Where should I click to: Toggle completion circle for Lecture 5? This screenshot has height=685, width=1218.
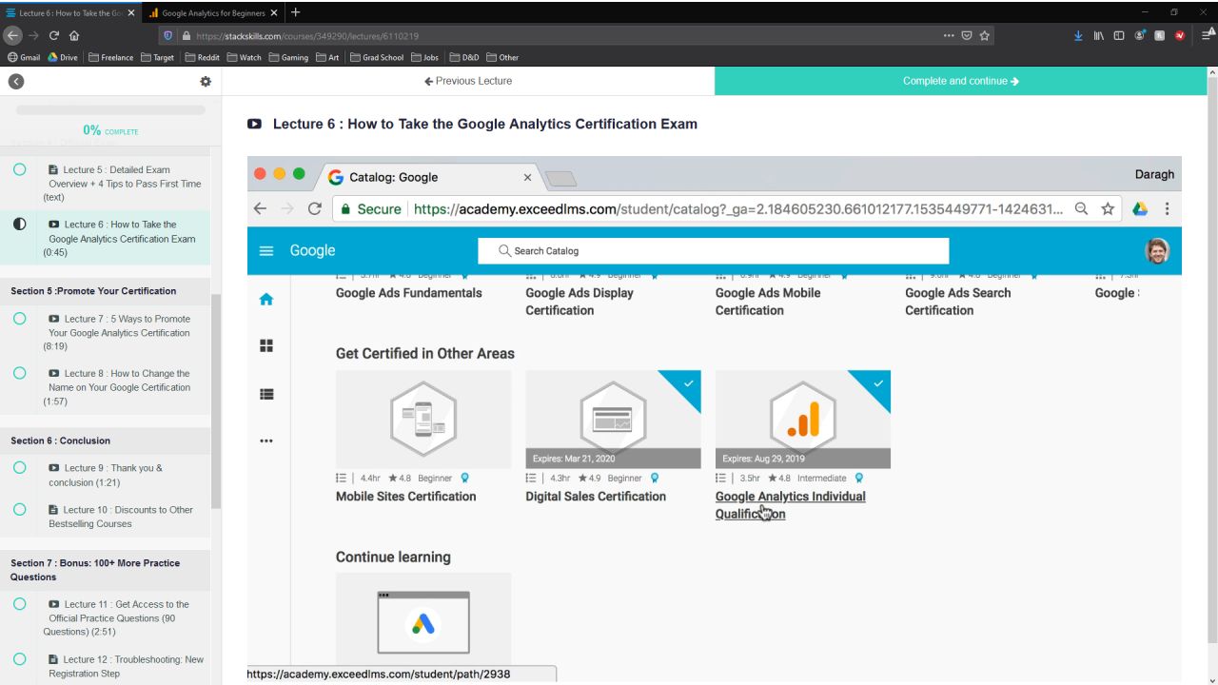(19, 170)
